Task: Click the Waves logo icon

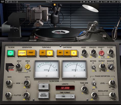Action: click(x=2, y=2)
